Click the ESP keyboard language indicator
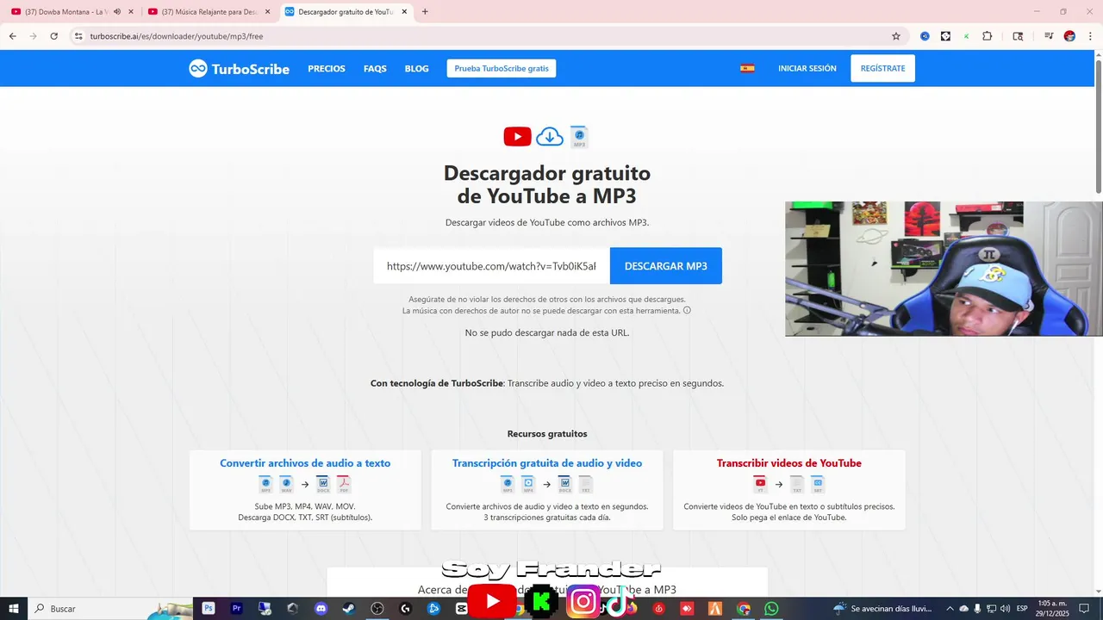Screen dimensions: 1103x620 (1022, 608)
